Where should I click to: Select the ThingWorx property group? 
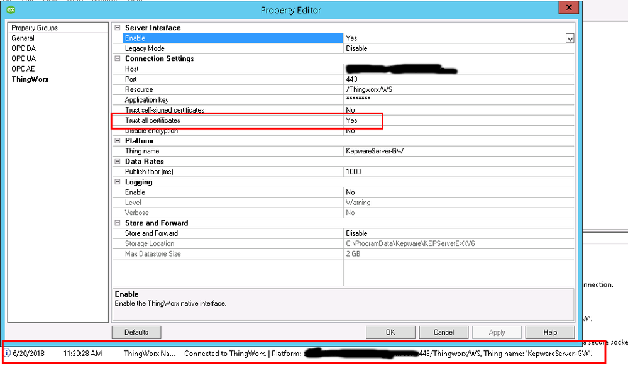point(30,79)
